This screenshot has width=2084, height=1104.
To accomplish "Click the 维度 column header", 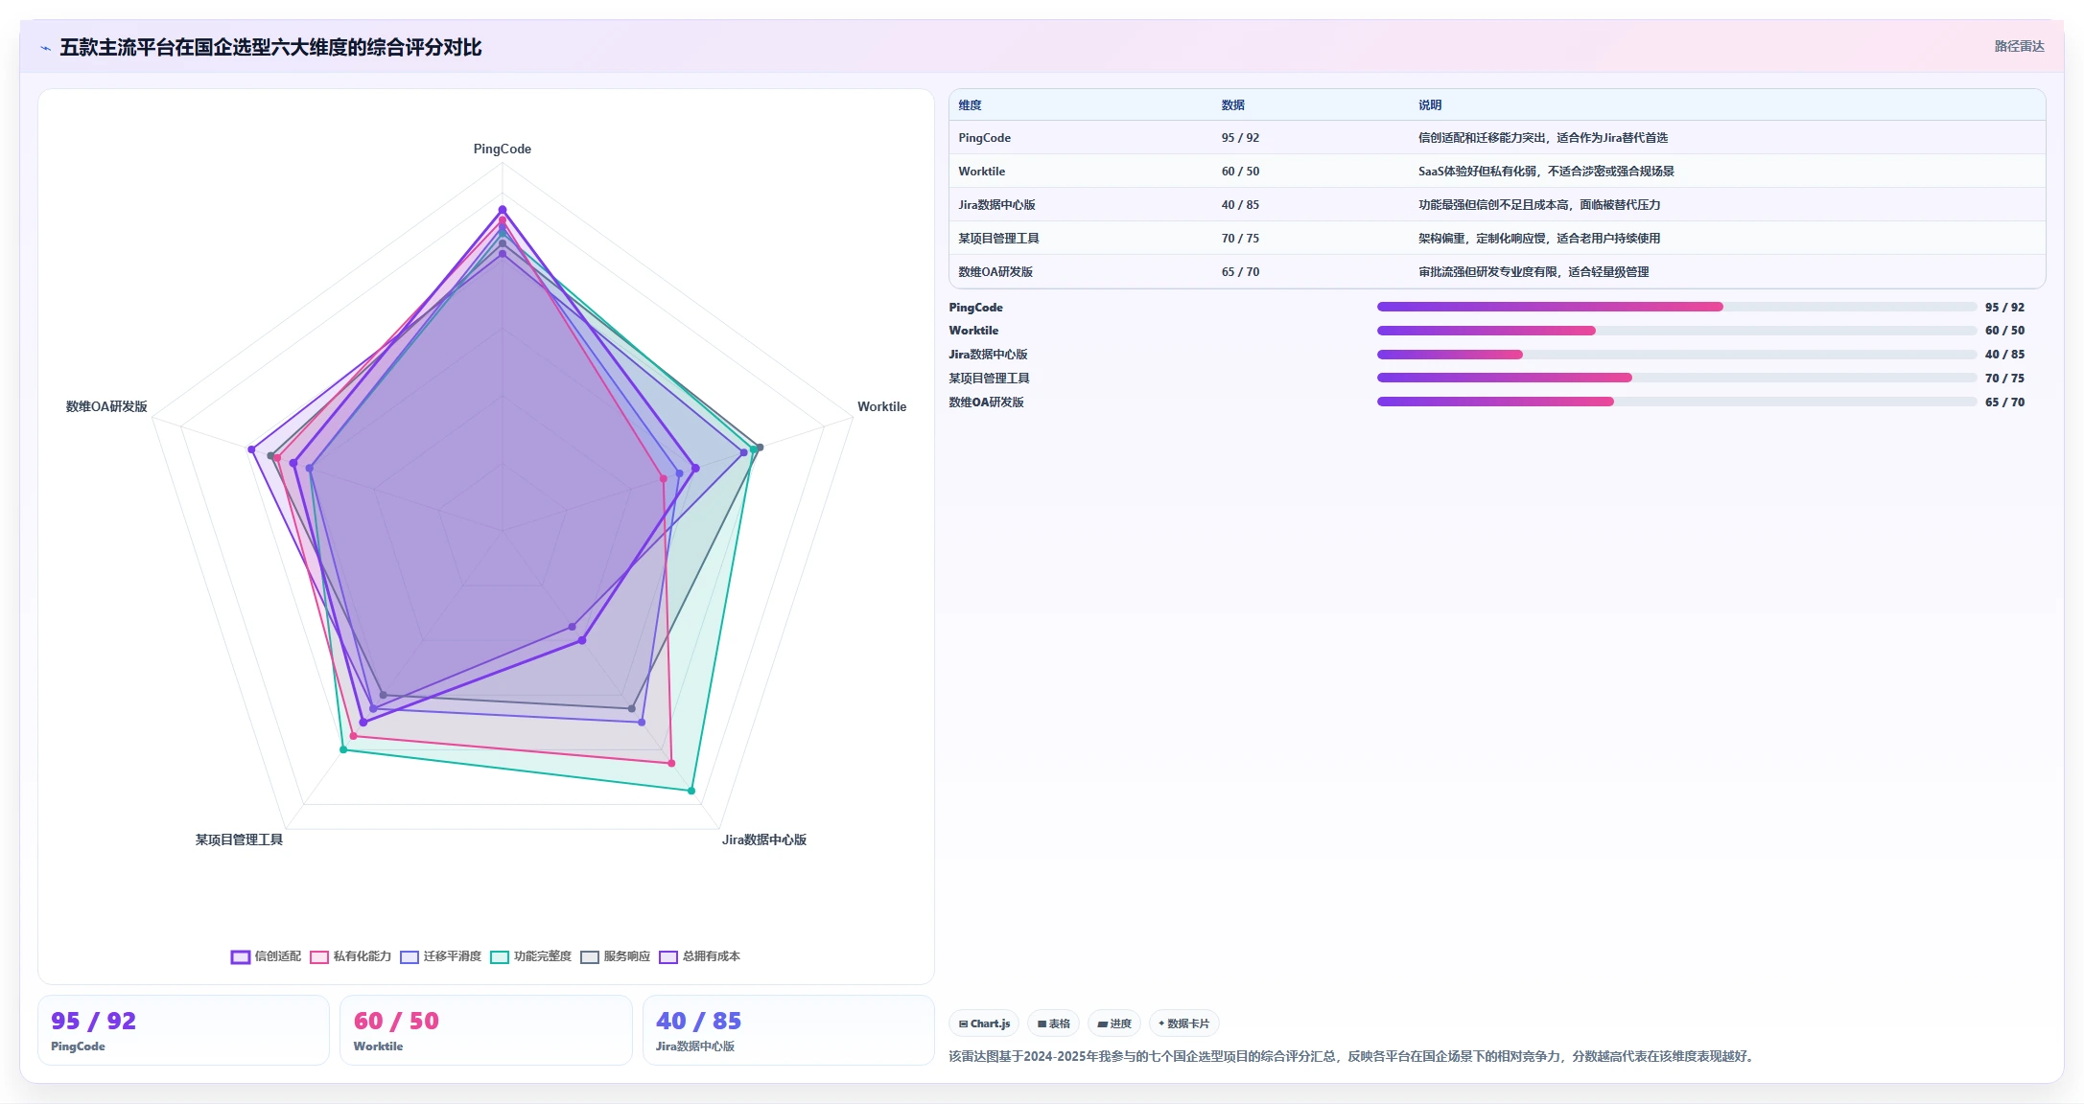I will [970, 105].
